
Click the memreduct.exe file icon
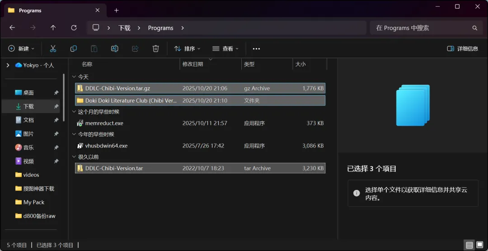[80, 123]
